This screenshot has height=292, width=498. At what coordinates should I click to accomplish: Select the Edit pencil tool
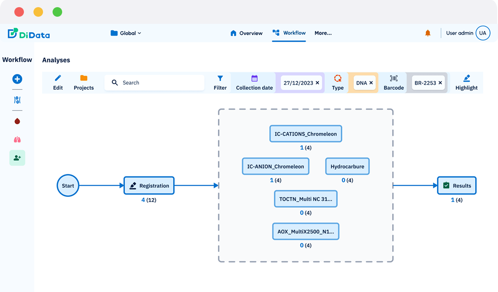(57, 82)
